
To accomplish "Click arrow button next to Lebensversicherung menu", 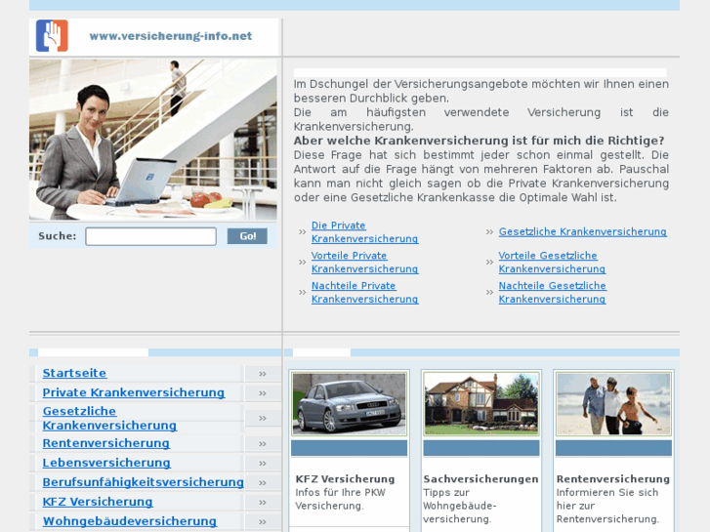I will (x=263, y=463).
